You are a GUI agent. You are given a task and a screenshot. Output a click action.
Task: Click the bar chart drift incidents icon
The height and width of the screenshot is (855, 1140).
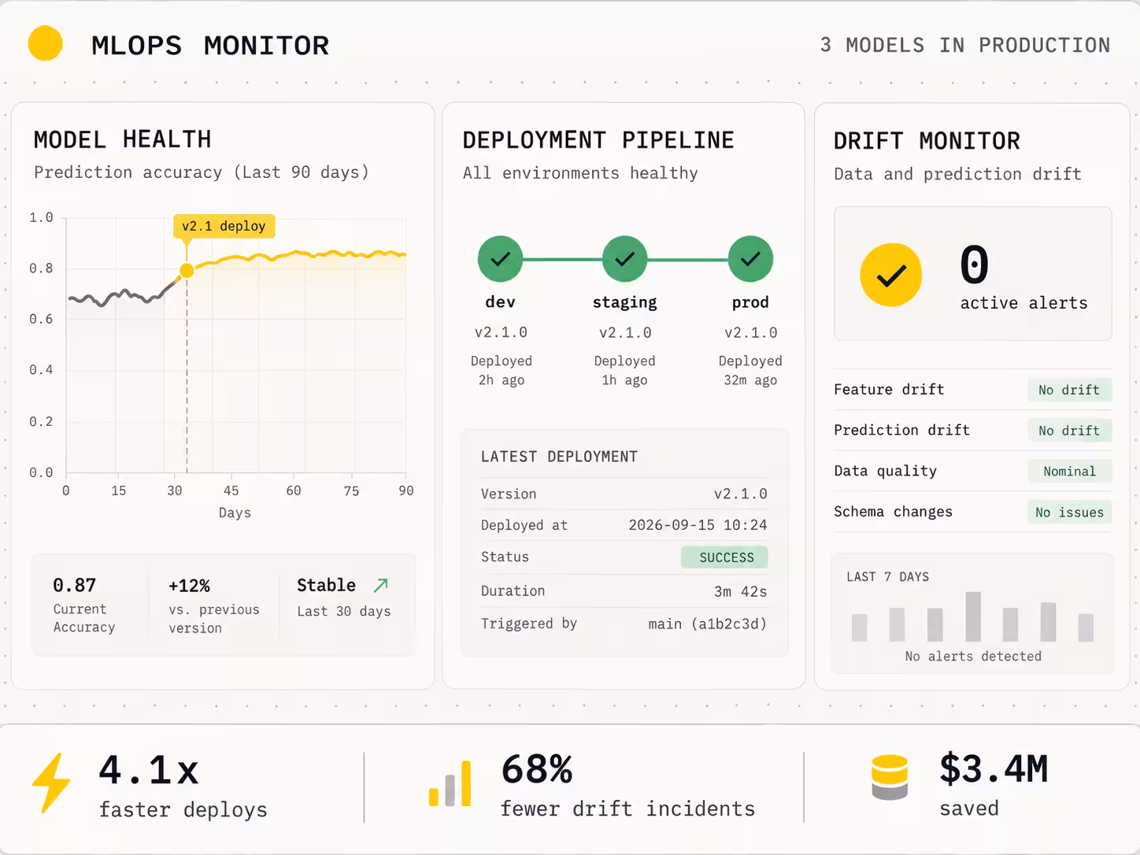(450, 784)
